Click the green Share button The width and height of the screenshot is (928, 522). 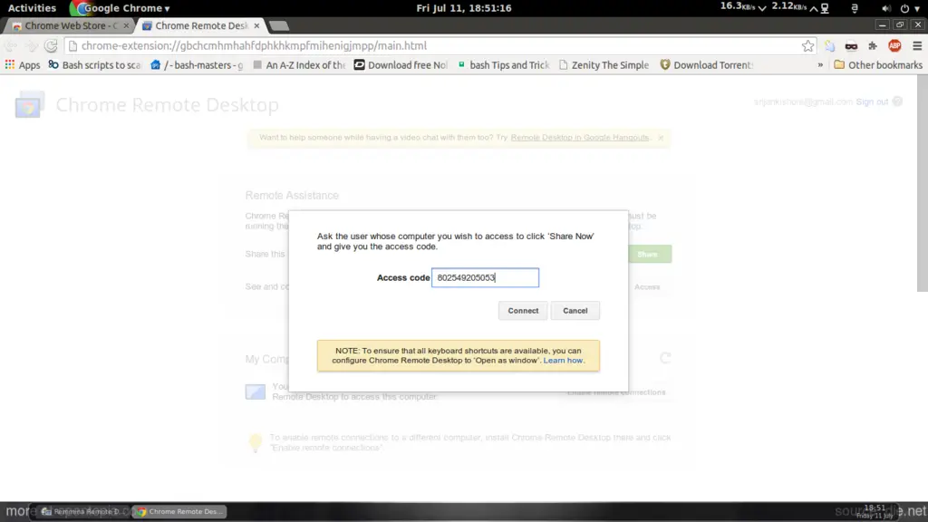click(x=649, y=254)
